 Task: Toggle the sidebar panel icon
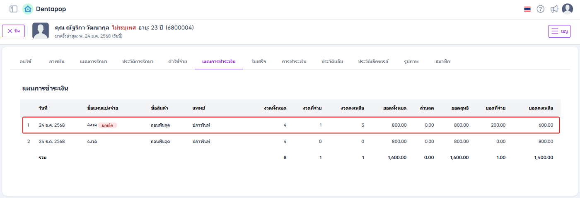coord(13,9)
